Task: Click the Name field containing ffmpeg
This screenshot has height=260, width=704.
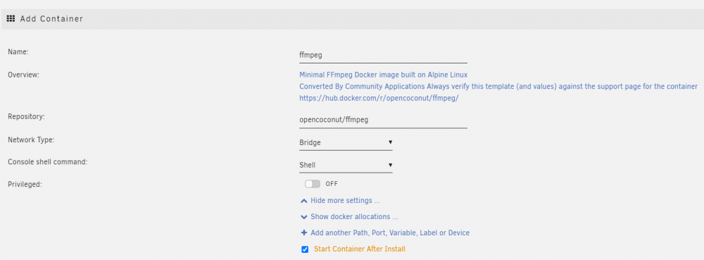Action: click(383, 56)
